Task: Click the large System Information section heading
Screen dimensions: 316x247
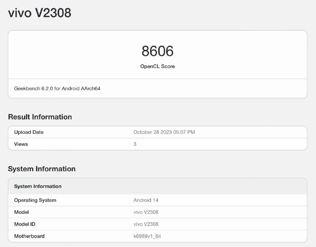Action: point(42,169)
